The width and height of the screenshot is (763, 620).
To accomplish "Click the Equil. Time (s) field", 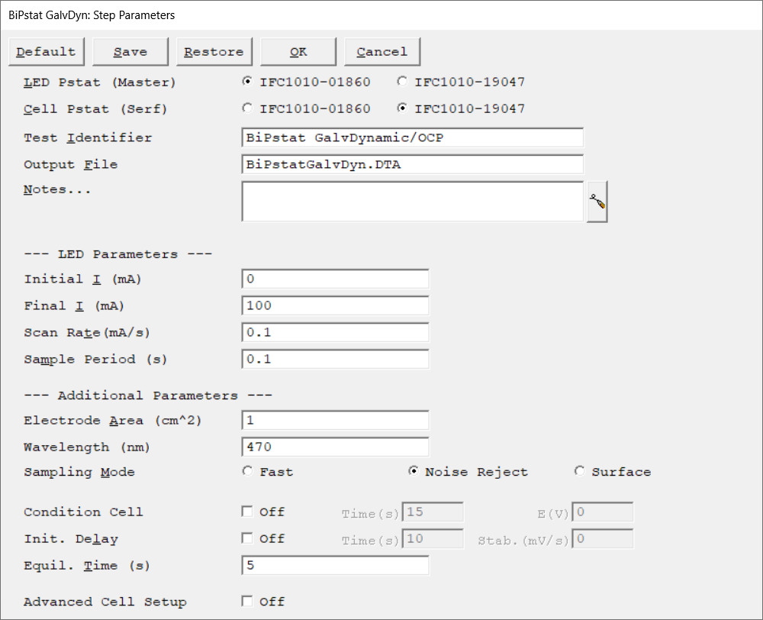I will coord(335,566).
